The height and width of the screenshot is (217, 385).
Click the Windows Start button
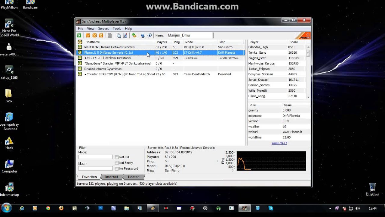6,208
